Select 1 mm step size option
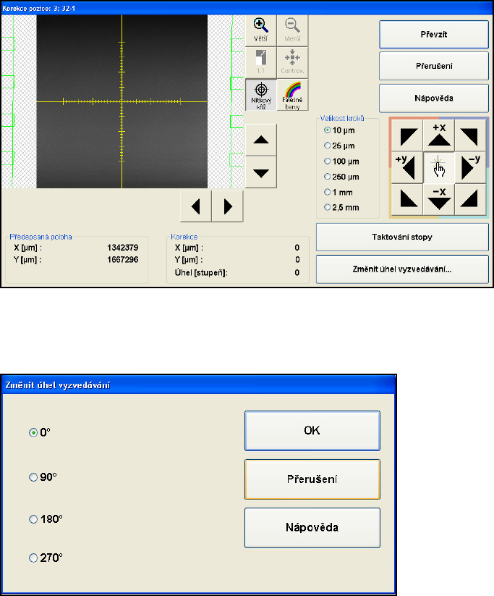 328,192
